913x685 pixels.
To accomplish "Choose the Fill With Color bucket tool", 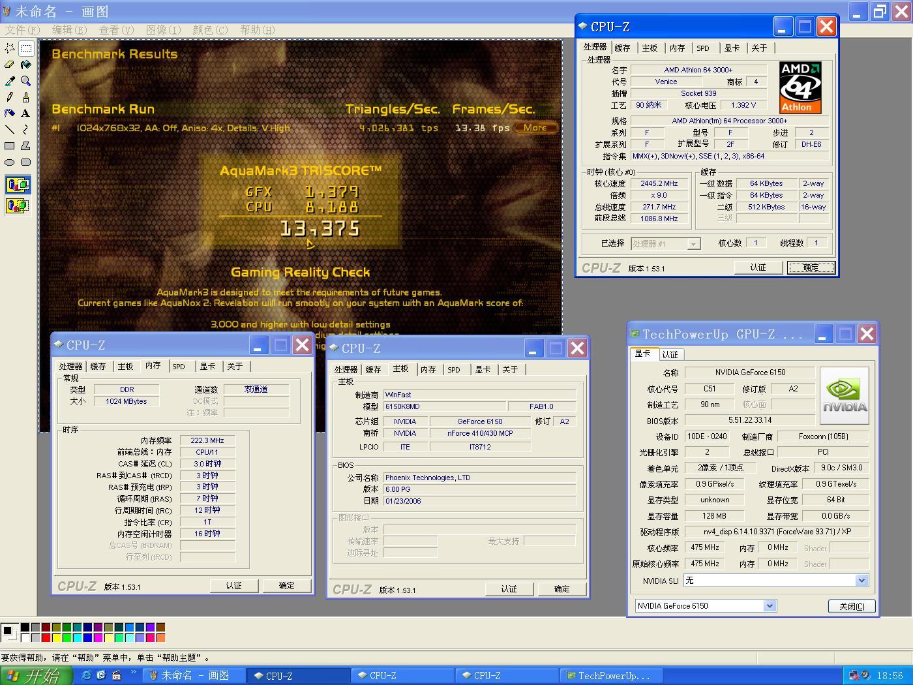I will [x=26, y=65].
